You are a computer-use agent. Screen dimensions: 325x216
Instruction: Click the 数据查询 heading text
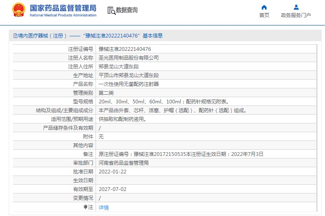[127, 10]
